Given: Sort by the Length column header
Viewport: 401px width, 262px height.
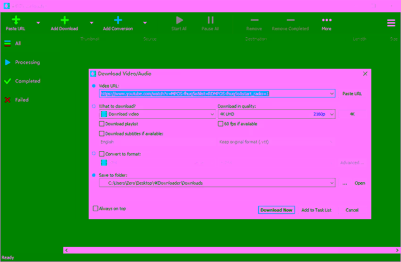Looking at the screenshot, I should [359, 39].
